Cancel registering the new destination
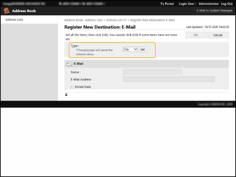Screen dimensions: 236x177 [218, 35]
